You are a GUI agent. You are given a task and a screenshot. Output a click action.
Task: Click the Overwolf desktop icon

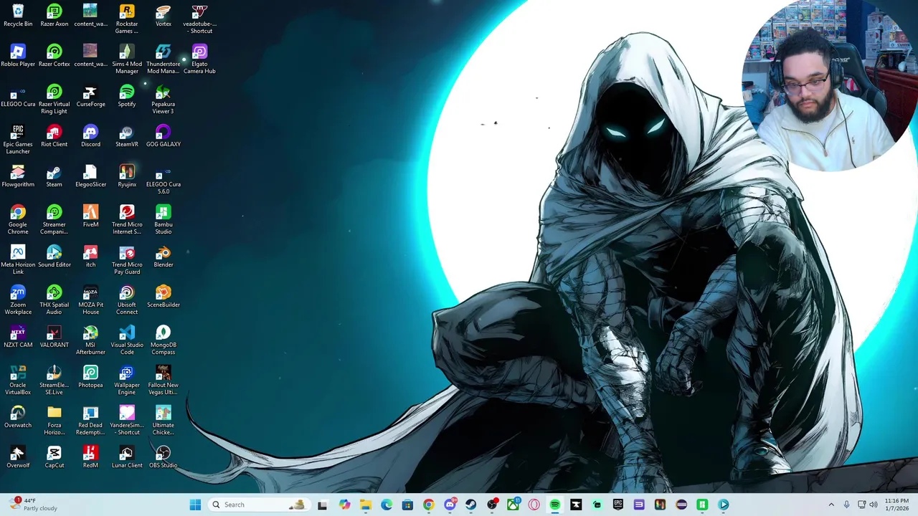18,457
